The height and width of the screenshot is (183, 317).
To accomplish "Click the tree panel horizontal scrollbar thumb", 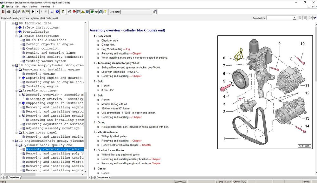I will 20,174.
